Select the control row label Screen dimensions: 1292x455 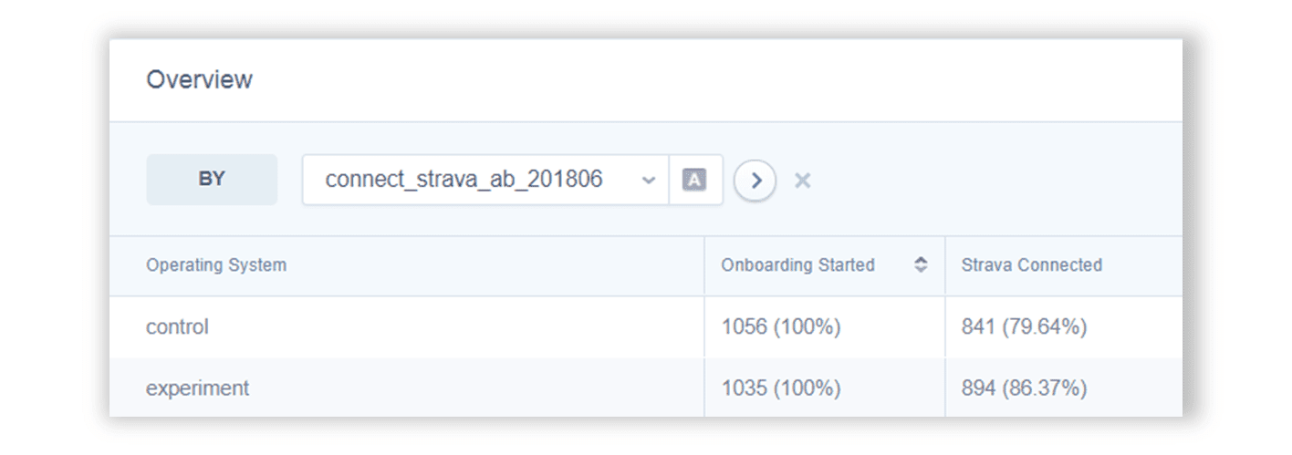[x=177, y=326]
